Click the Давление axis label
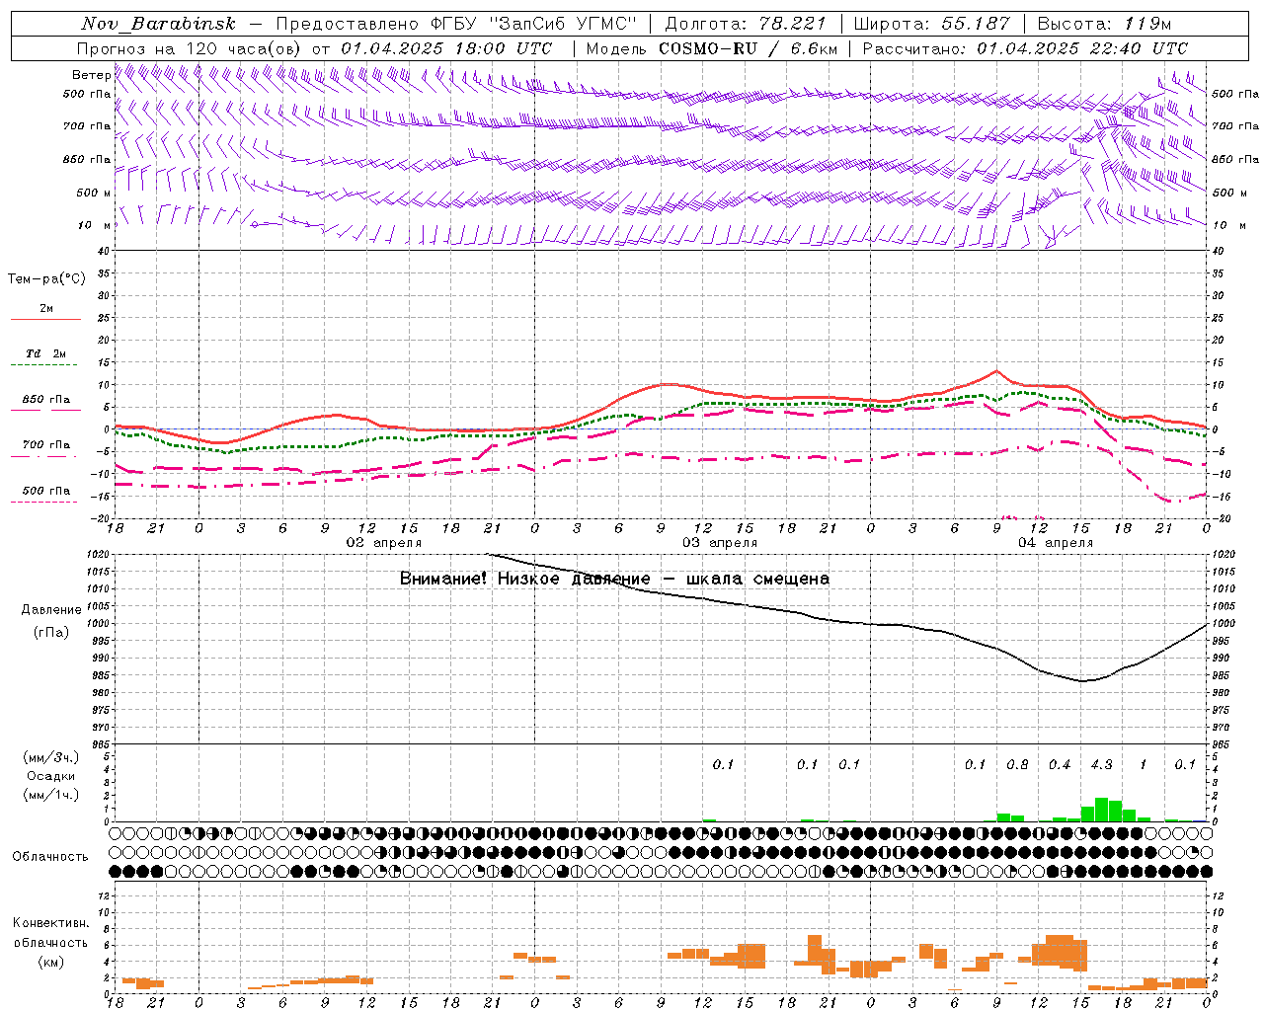The image size is (1264, 1011). tap(51, 610)
